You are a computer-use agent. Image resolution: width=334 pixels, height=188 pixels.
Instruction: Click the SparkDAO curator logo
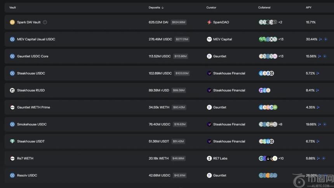[209, 22]
